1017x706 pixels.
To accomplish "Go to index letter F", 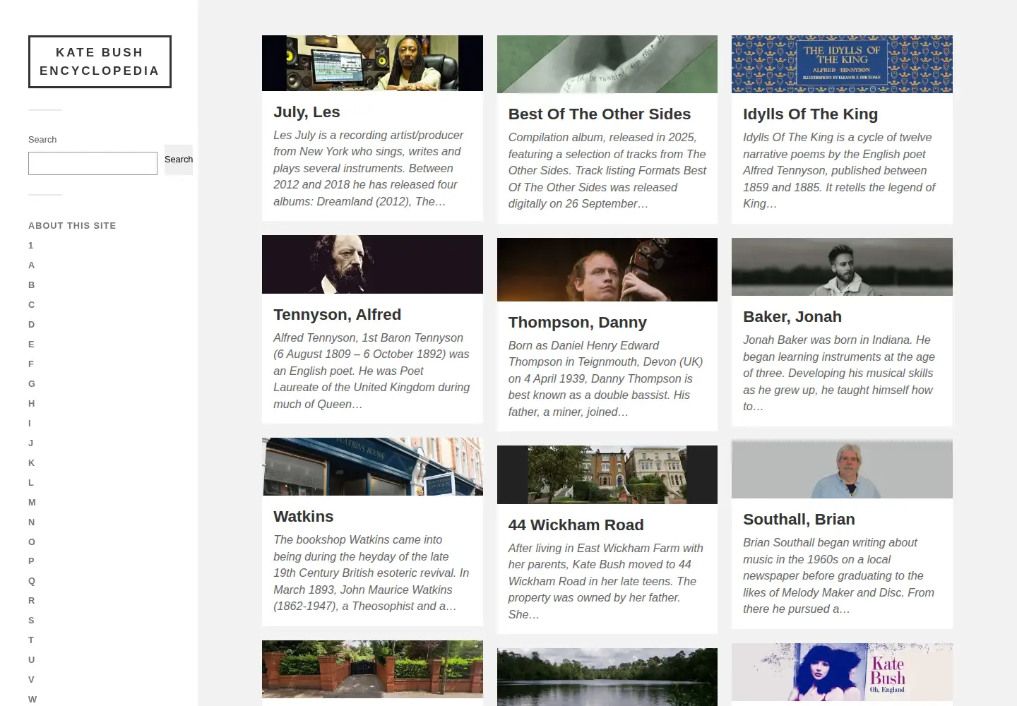I will tap(31, 364).
